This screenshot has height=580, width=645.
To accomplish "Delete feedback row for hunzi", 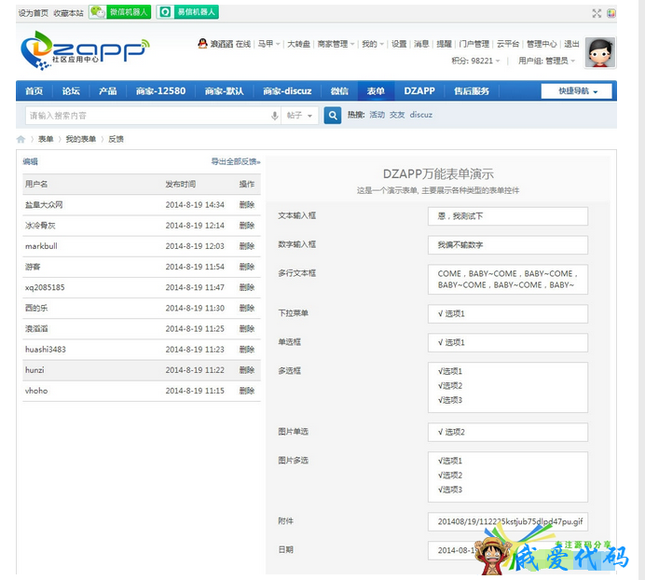I will pyautogui.click(x=247, y=370).
